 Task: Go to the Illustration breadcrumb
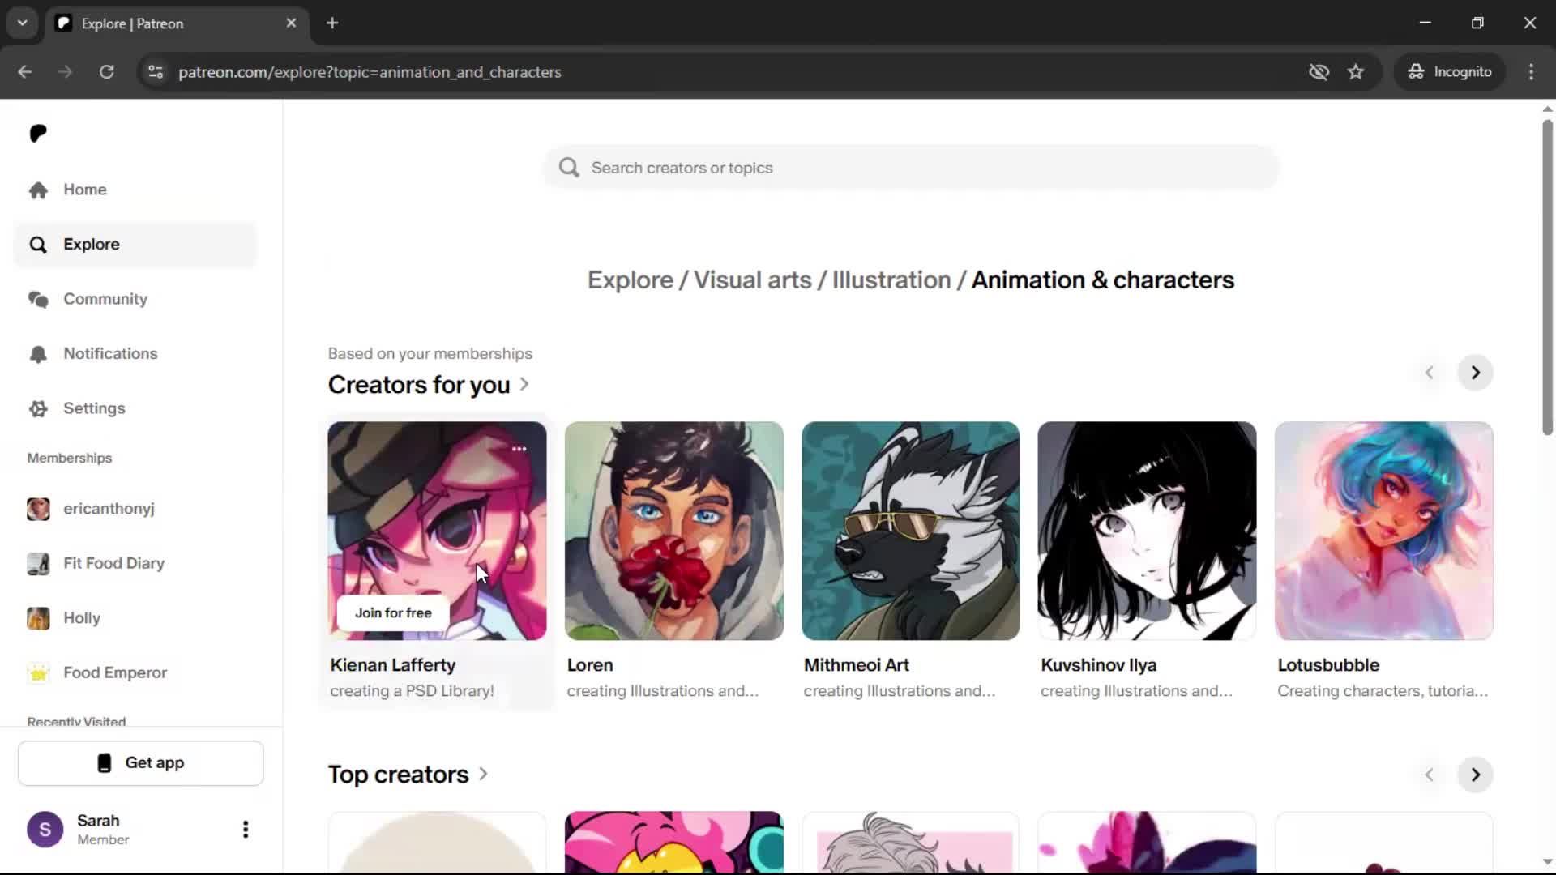pyautogui.click(x=891, y=280)
